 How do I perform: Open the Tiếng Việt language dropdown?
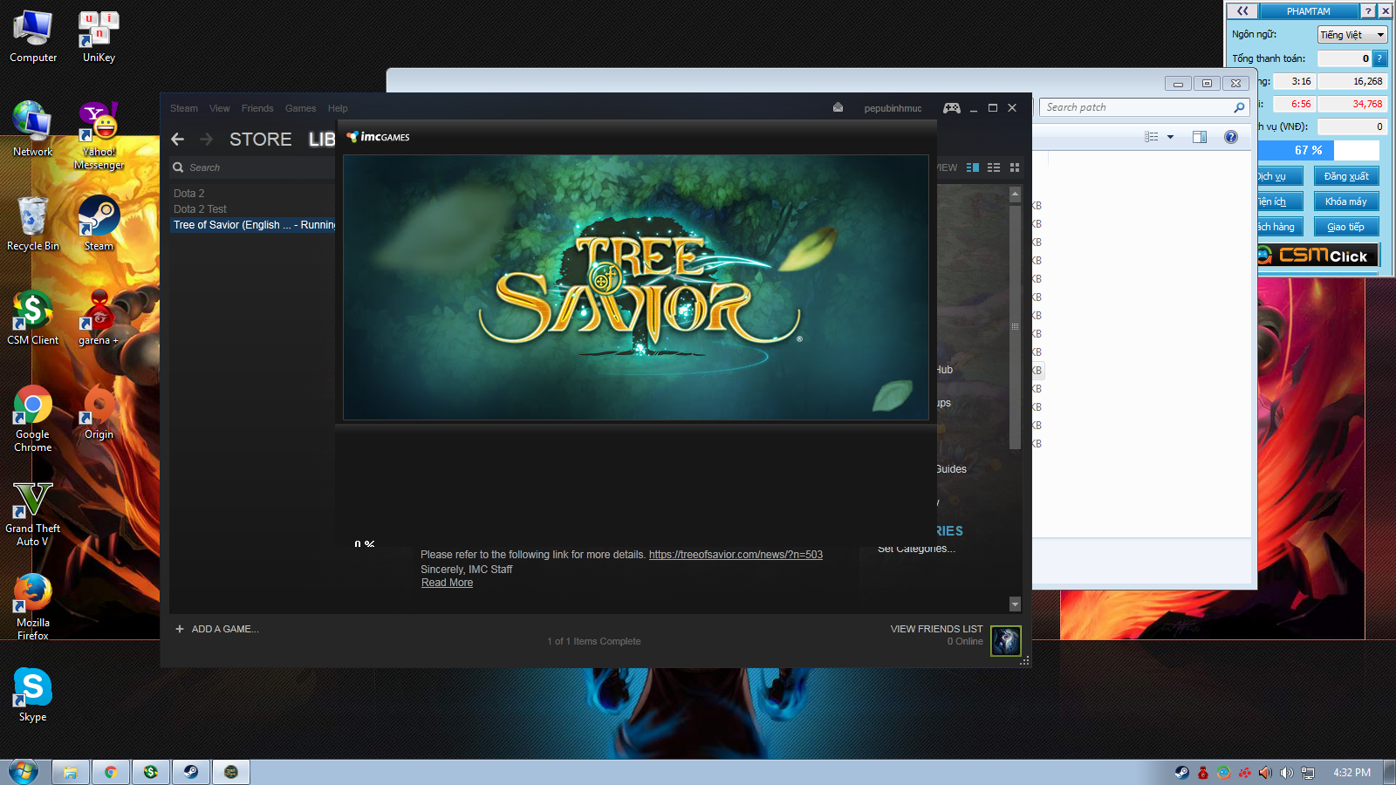coord(1352,35)
